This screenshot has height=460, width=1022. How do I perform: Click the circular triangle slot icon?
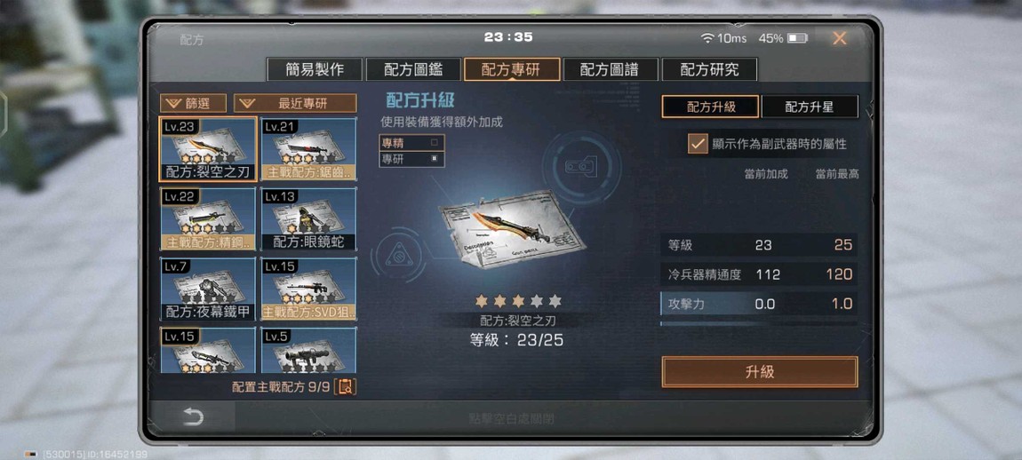396,255
